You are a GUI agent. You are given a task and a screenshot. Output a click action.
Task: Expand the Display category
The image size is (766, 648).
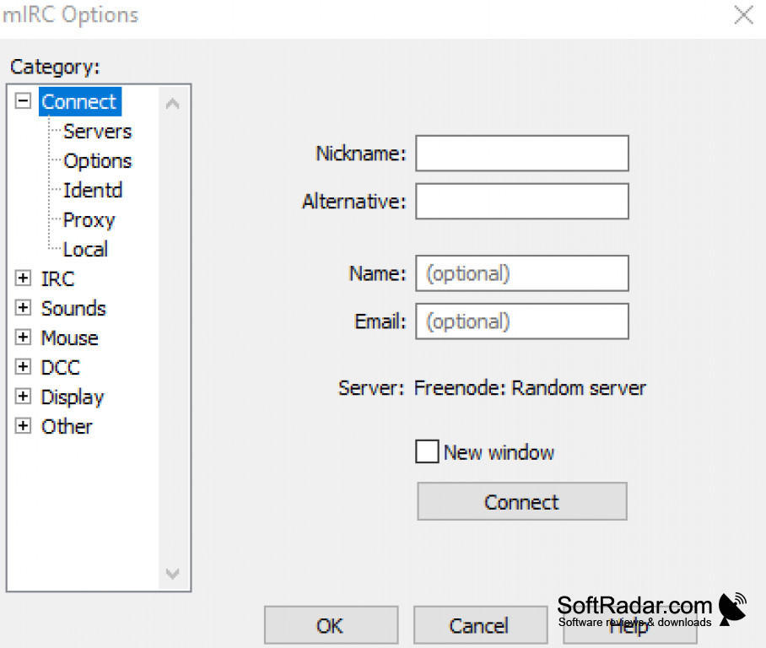[23, 397]
